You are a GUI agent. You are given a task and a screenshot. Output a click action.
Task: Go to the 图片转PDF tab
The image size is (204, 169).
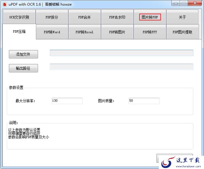click(x=150, y=17)
